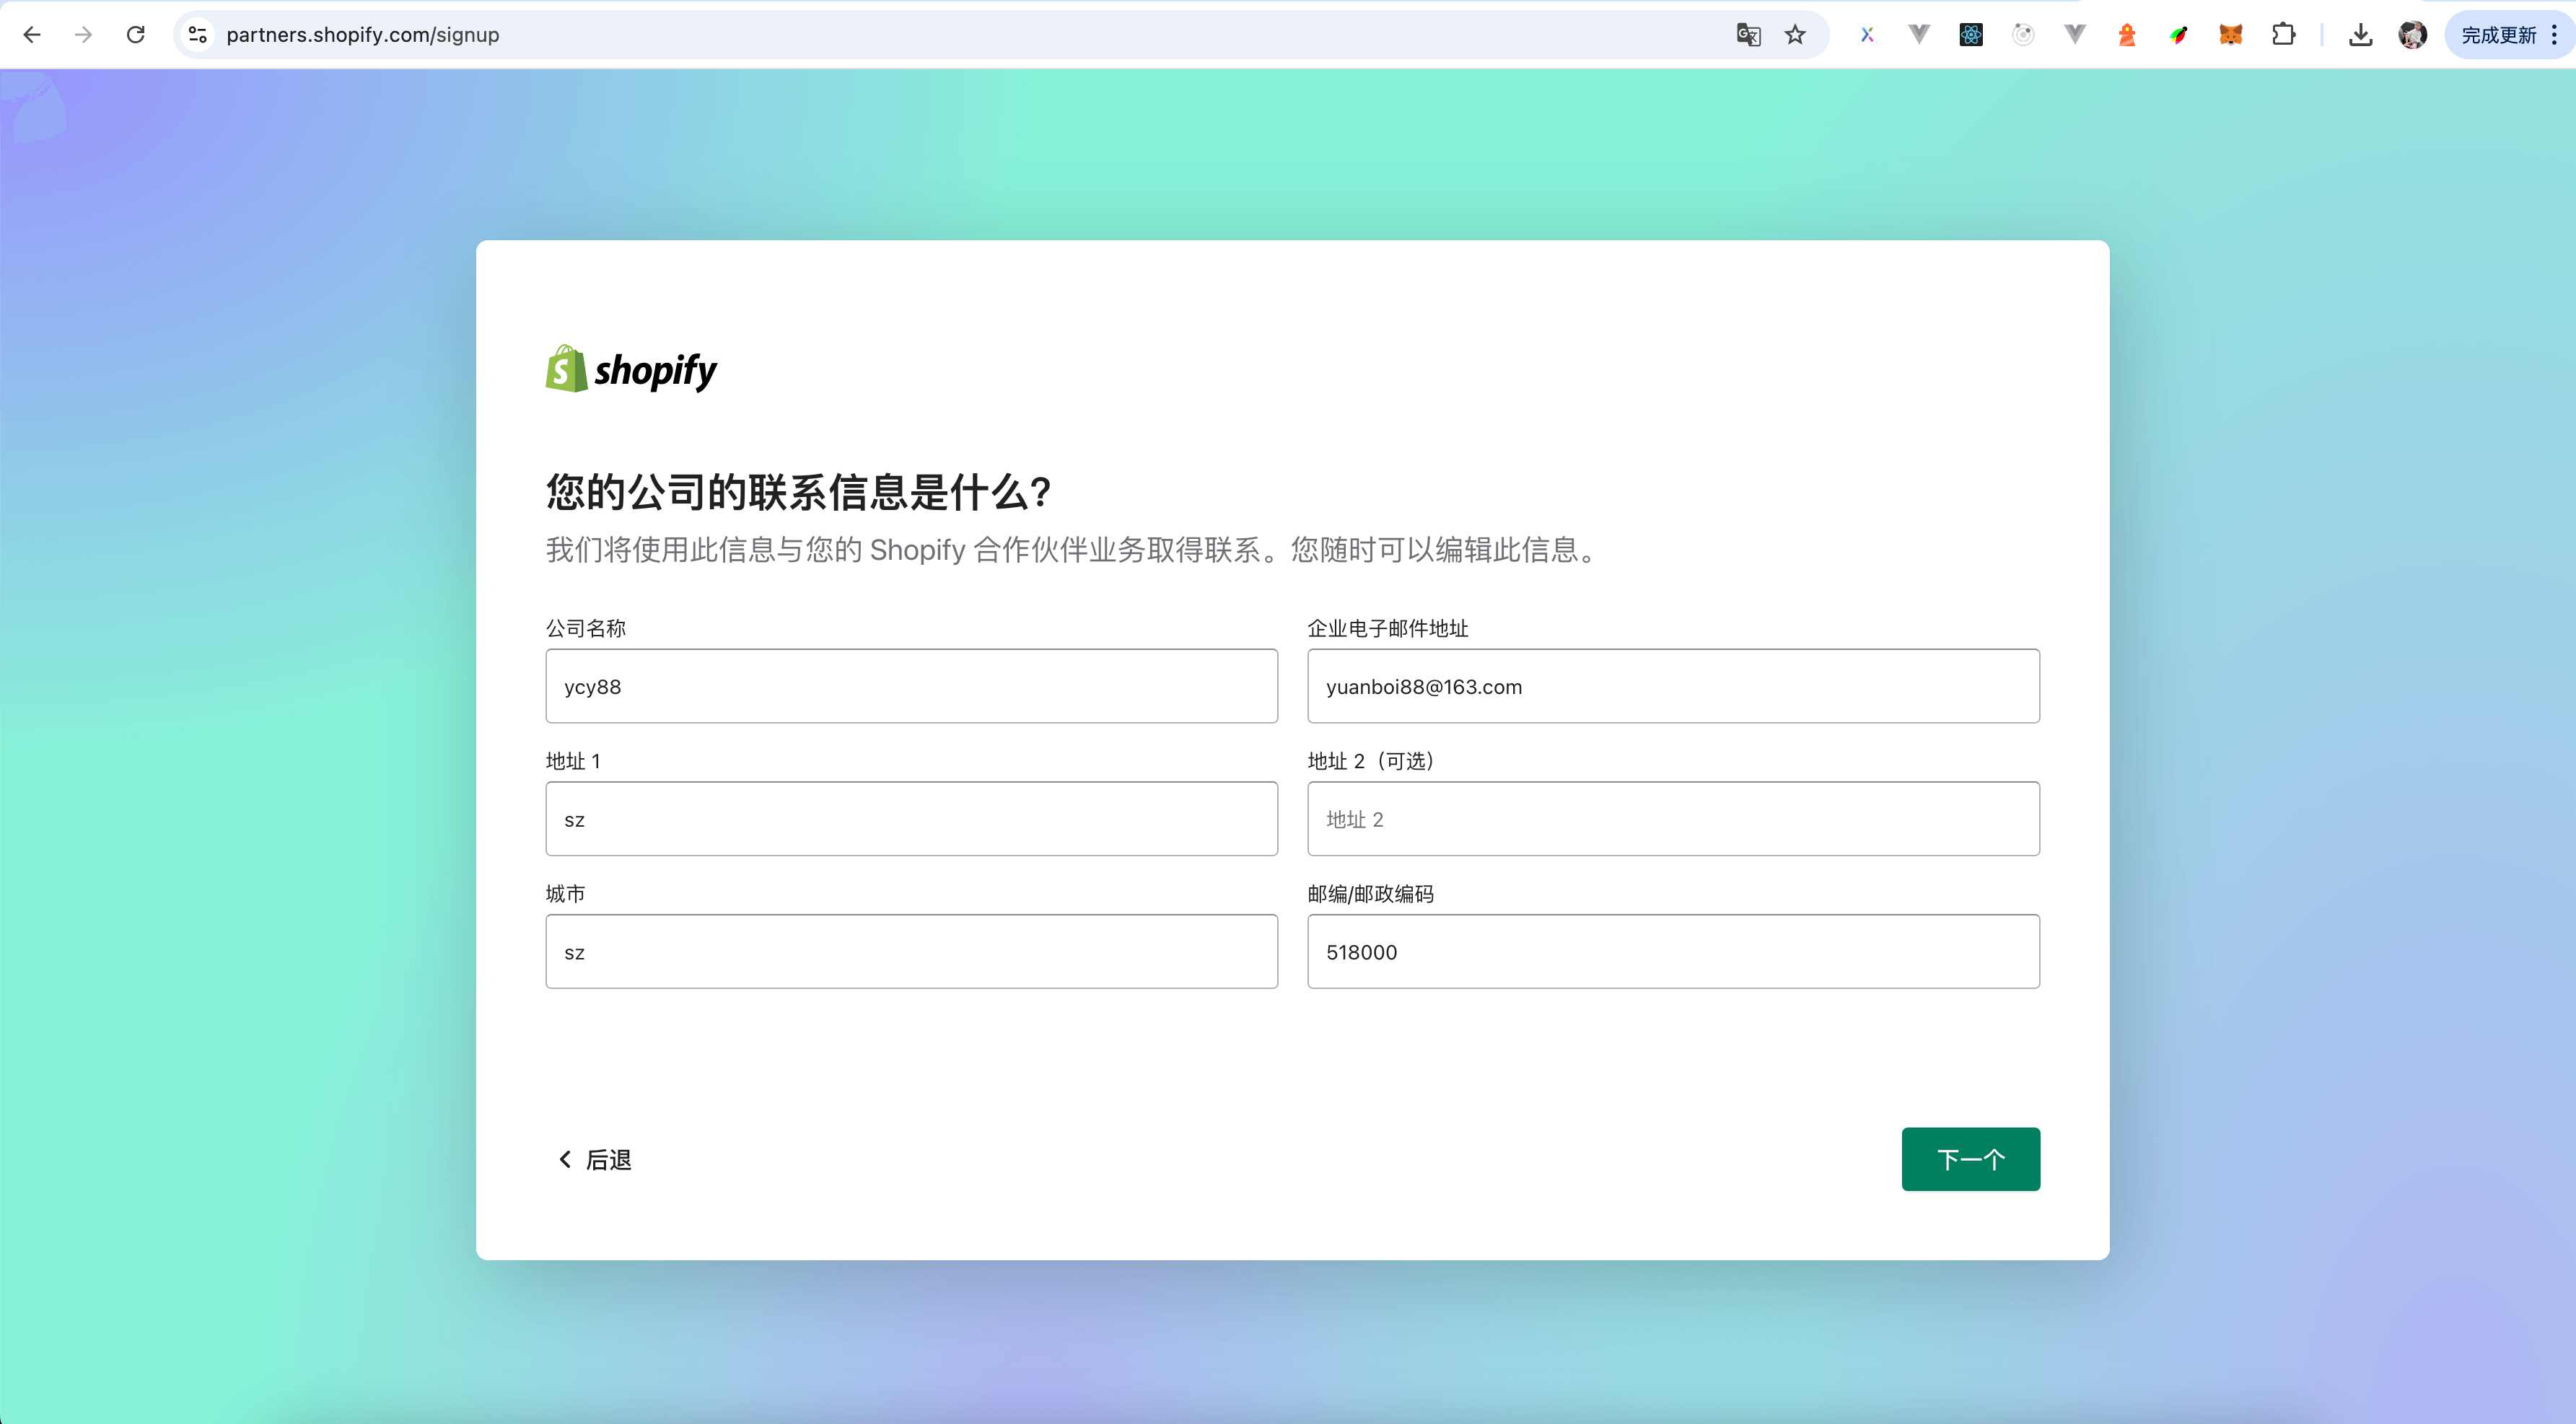The width and height of the screenshot is (2576, 1424).
Task: Reload the page
Action: pos(136,35)
